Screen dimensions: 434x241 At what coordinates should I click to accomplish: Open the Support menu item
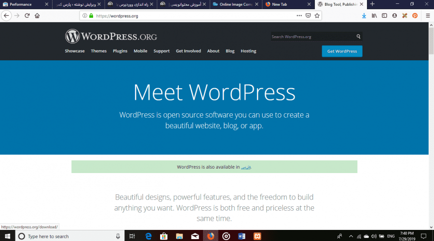162,51
